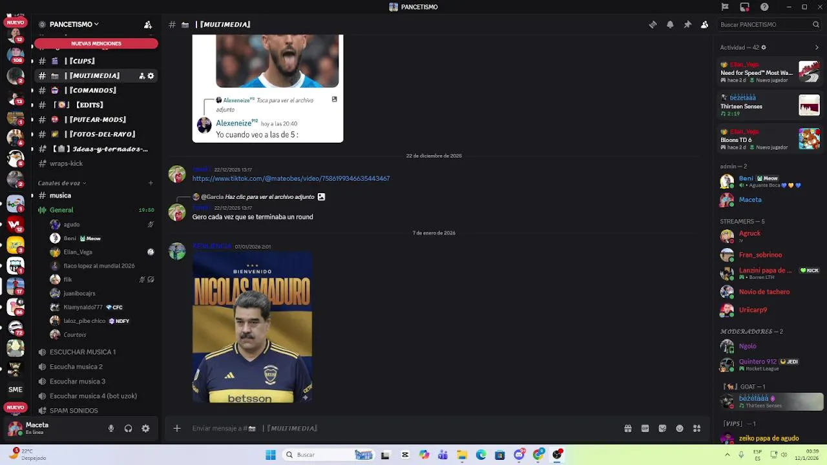Select the server with 108 notification badge

[x=16, y=53]
